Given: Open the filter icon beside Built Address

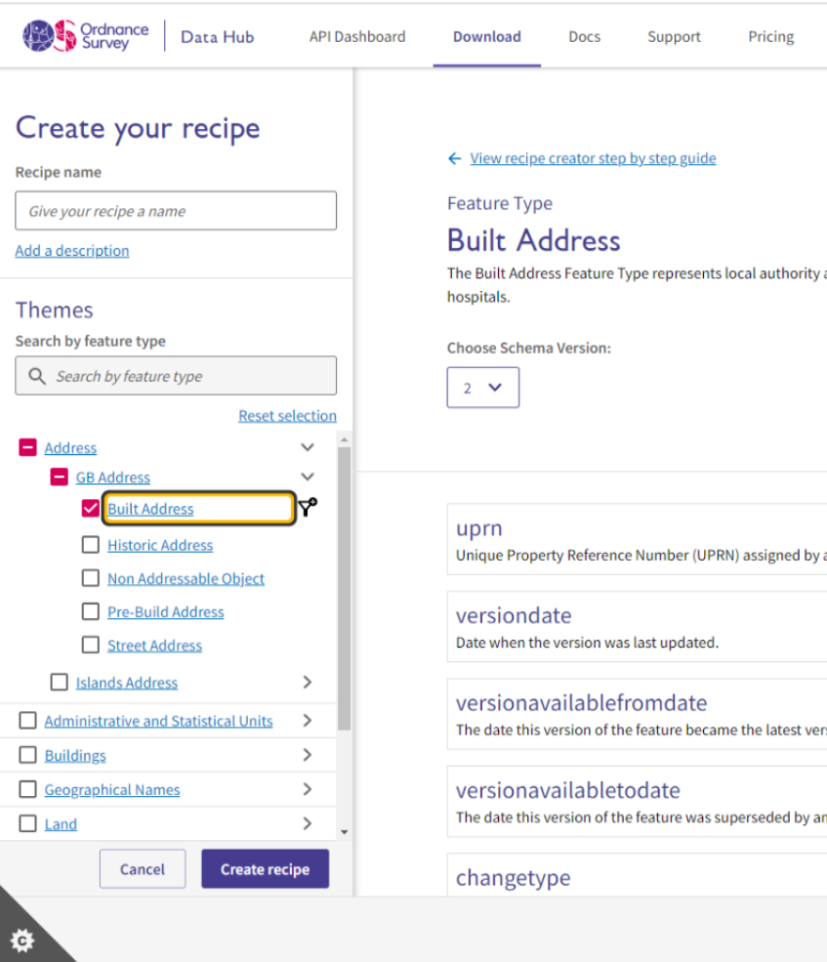Looking at the screenshot, I should pyautogui.click(x=307, y=508).
